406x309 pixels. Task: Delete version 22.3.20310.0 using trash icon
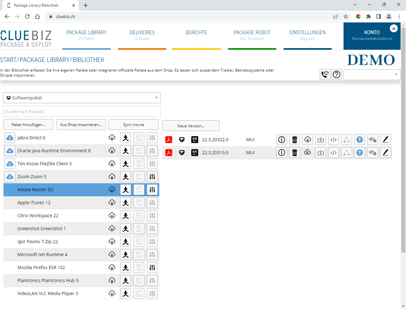coord(295,153)
